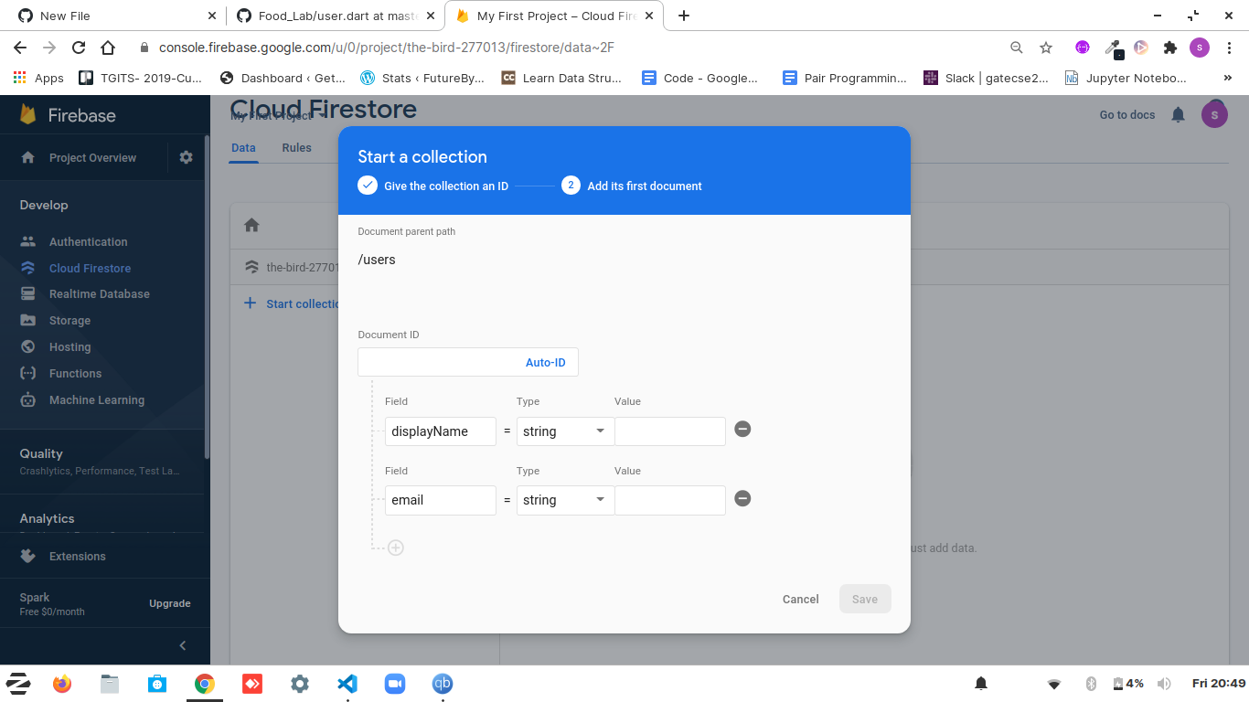
Task: Click the Save button
Action: [x=865, y=600]
